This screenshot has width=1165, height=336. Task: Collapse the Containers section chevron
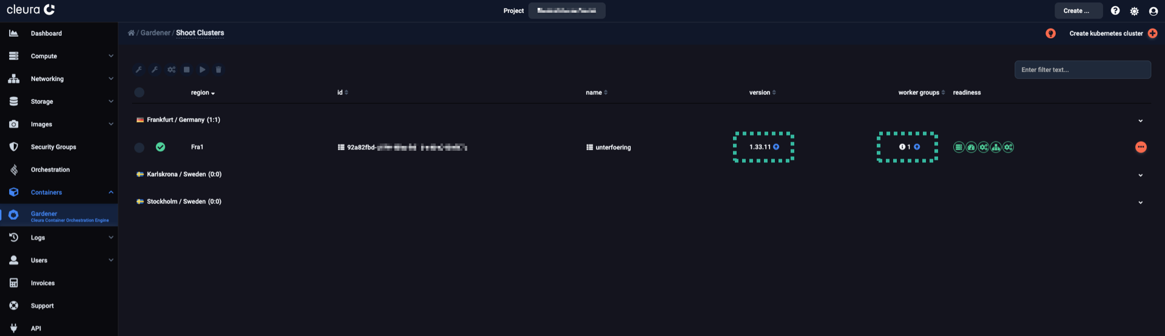[x=110, y=192]
